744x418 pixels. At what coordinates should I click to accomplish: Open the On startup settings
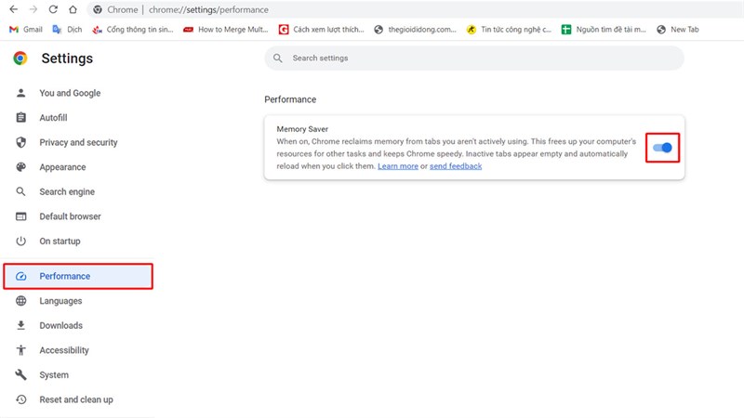point(60,241)
